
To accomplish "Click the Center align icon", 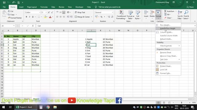I will pos(61,17).
